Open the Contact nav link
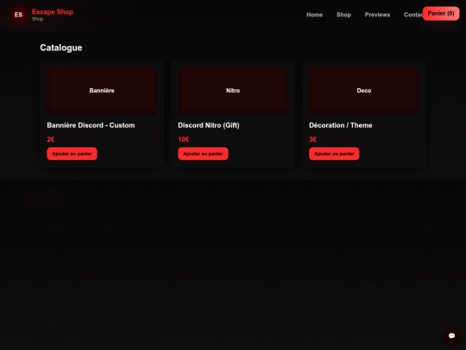466x350 pixels. pyautogui.click(x=413, y=15)
